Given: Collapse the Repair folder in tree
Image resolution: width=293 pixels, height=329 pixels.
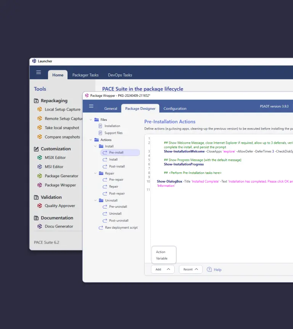Looking at the screenshot, I should tap(96, 173).
